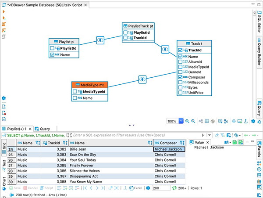Click the join icon between PlaylistTrack and Track
263x198 pixels.
click(x=165, y=49)
